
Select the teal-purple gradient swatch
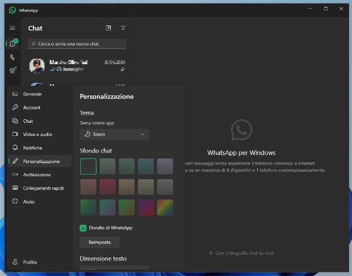click(107, 207)
